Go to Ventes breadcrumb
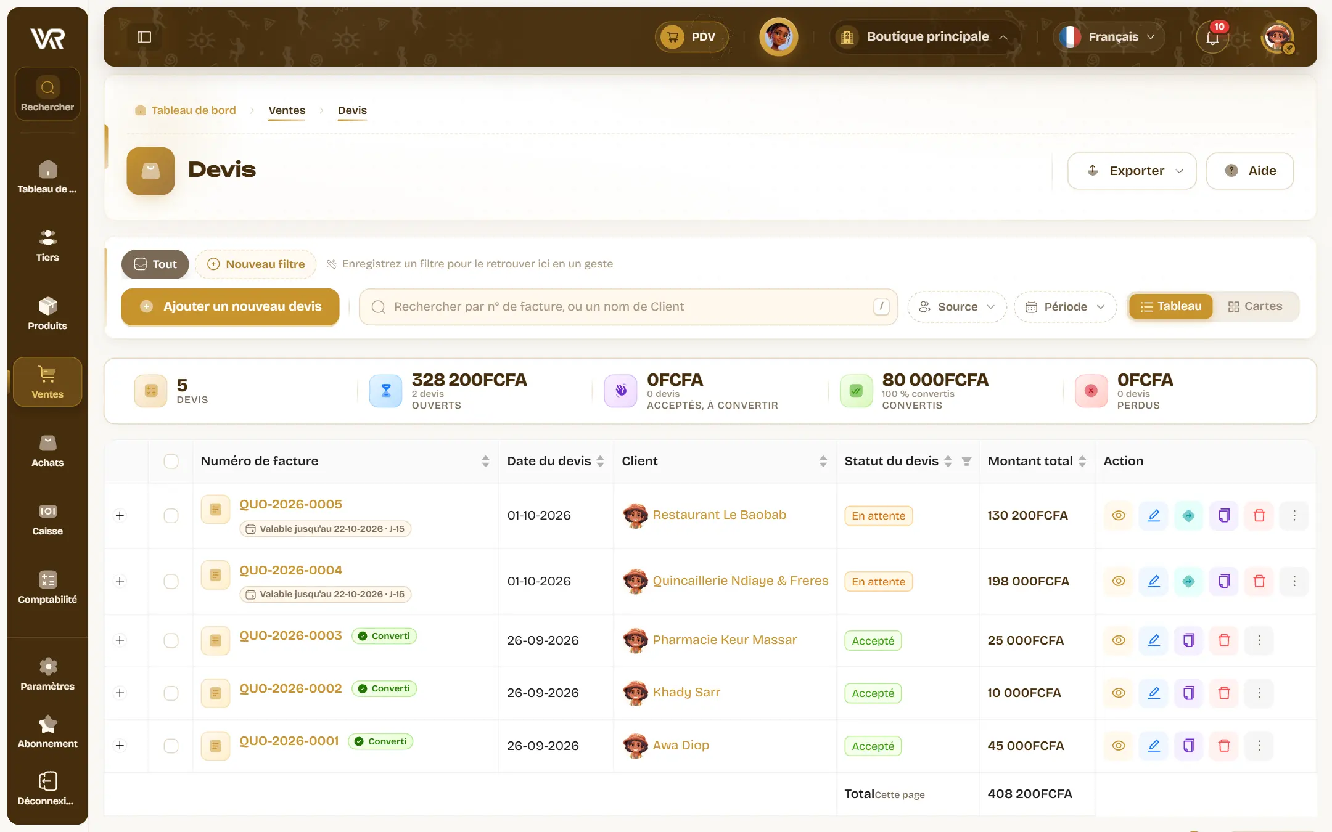The image size is (1332, 832). [x=287, y=110]
